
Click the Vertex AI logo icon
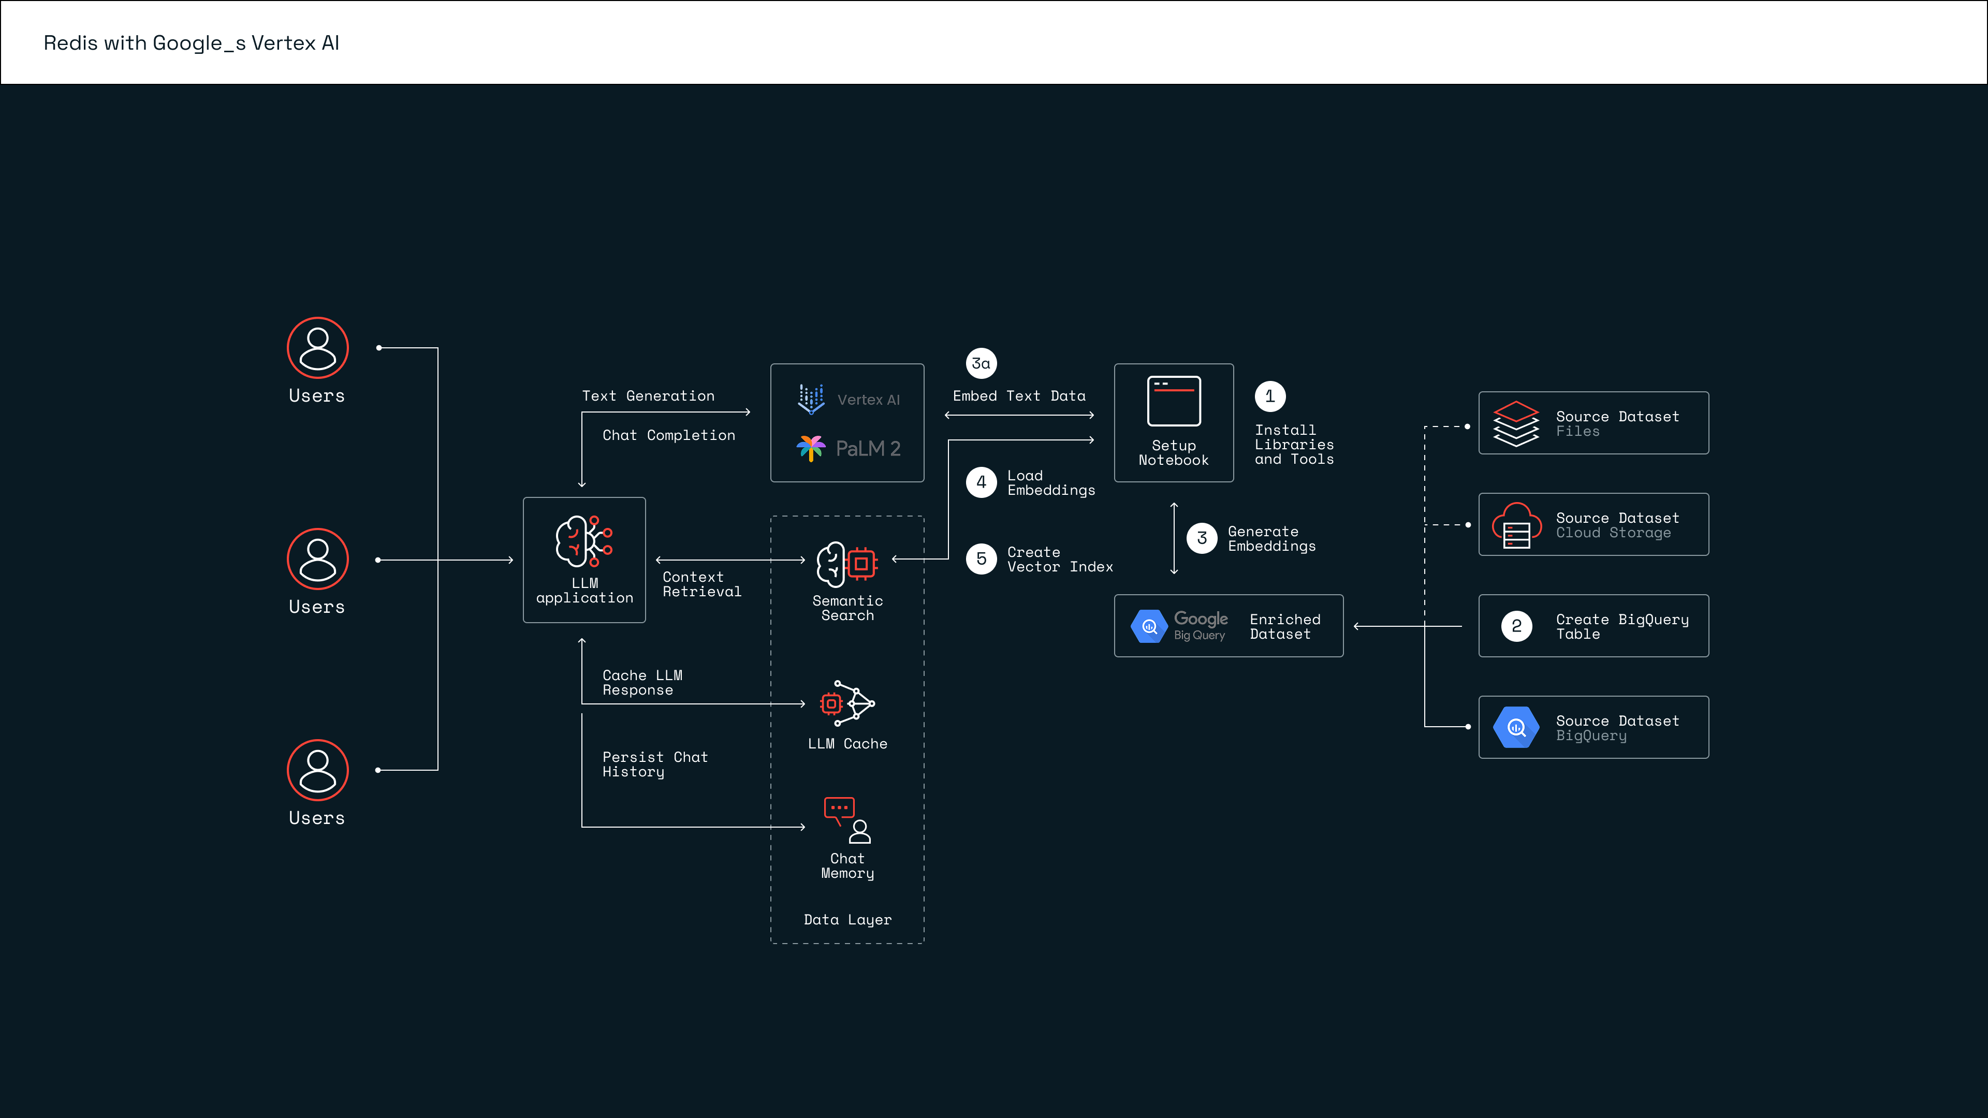coord(811,399)
